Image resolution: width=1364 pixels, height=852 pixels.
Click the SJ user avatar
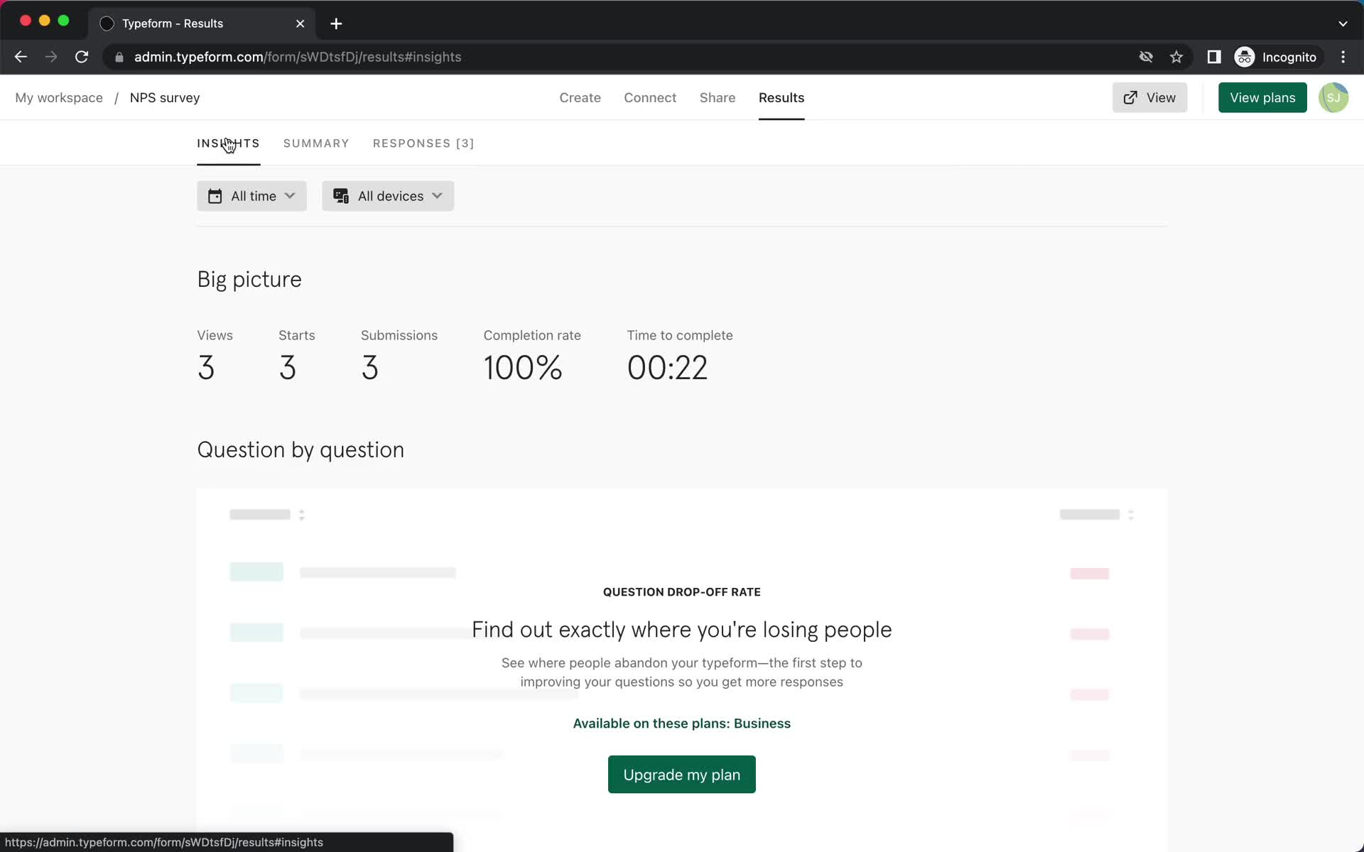coord(1333,97)
